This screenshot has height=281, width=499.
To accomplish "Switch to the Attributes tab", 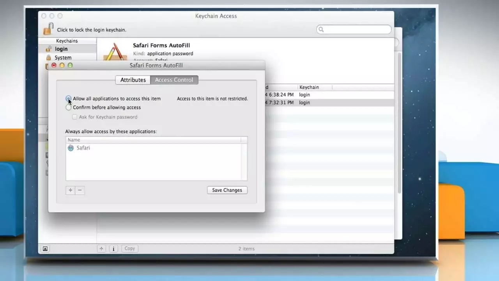I will (x=133, y=80).
